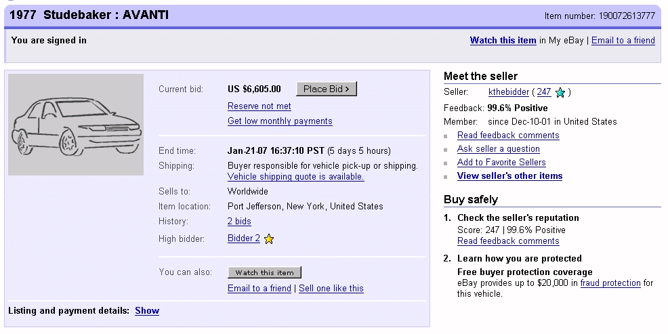Image resolution: width=668 pixels, height=334 pixels.
Task: Click Ask seller a question
Action: [498, 149]
